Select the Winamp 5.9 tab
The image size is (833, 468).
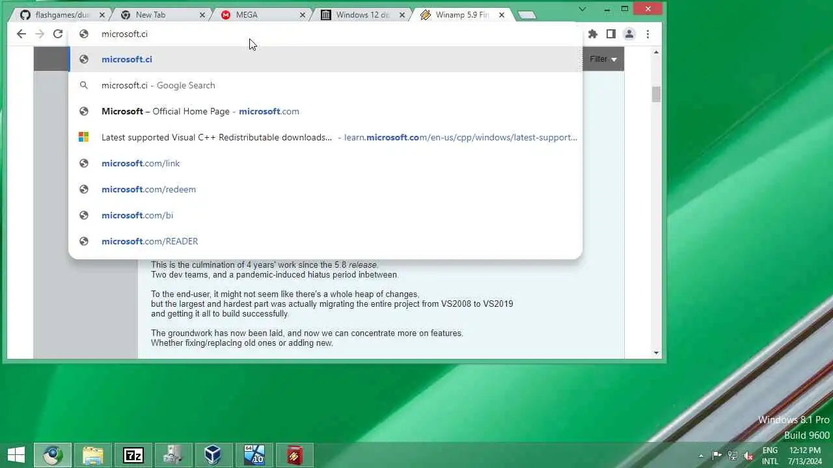462,14
